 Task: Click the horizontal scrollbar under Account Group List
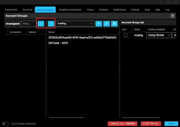pos(141,118)
